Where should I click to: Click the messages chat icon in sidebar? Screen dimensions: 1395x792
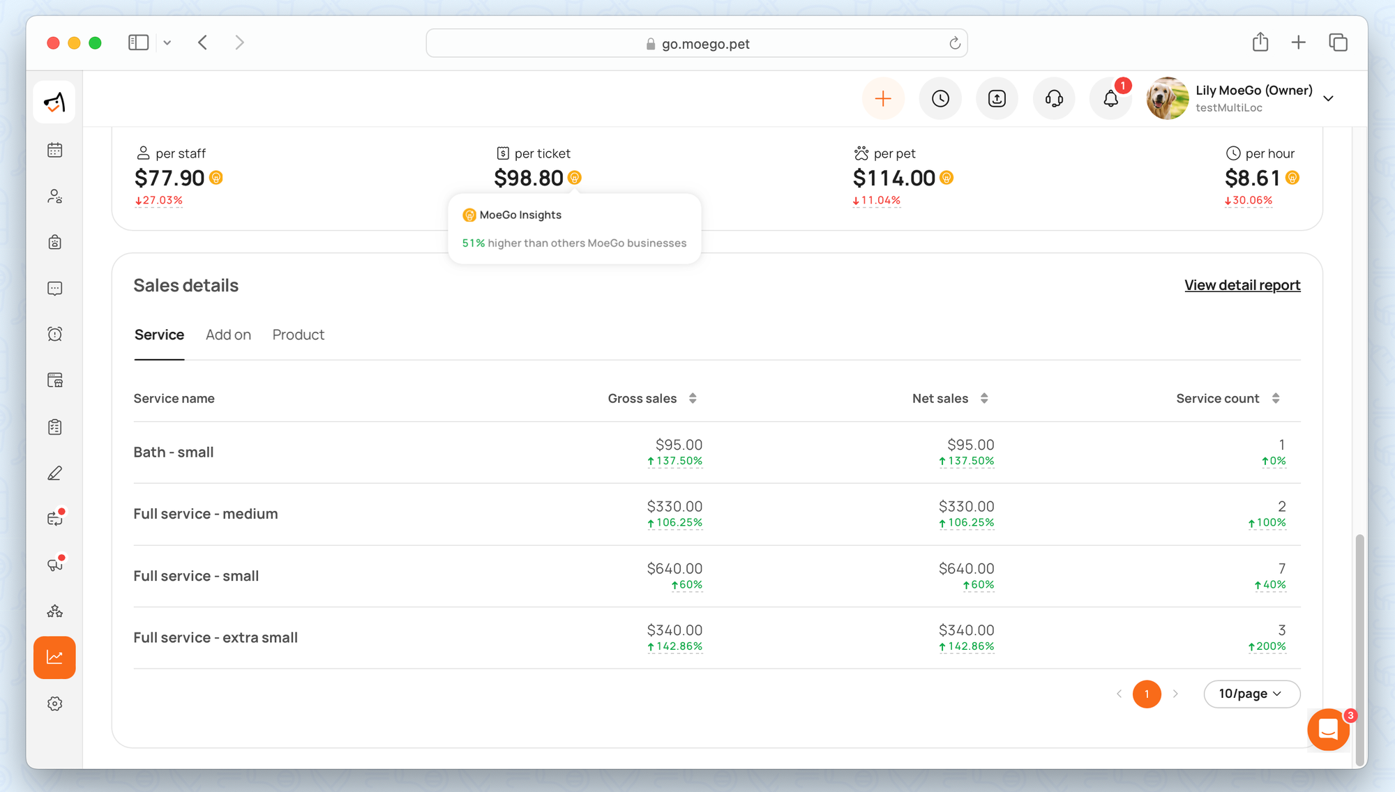(55, 289)
